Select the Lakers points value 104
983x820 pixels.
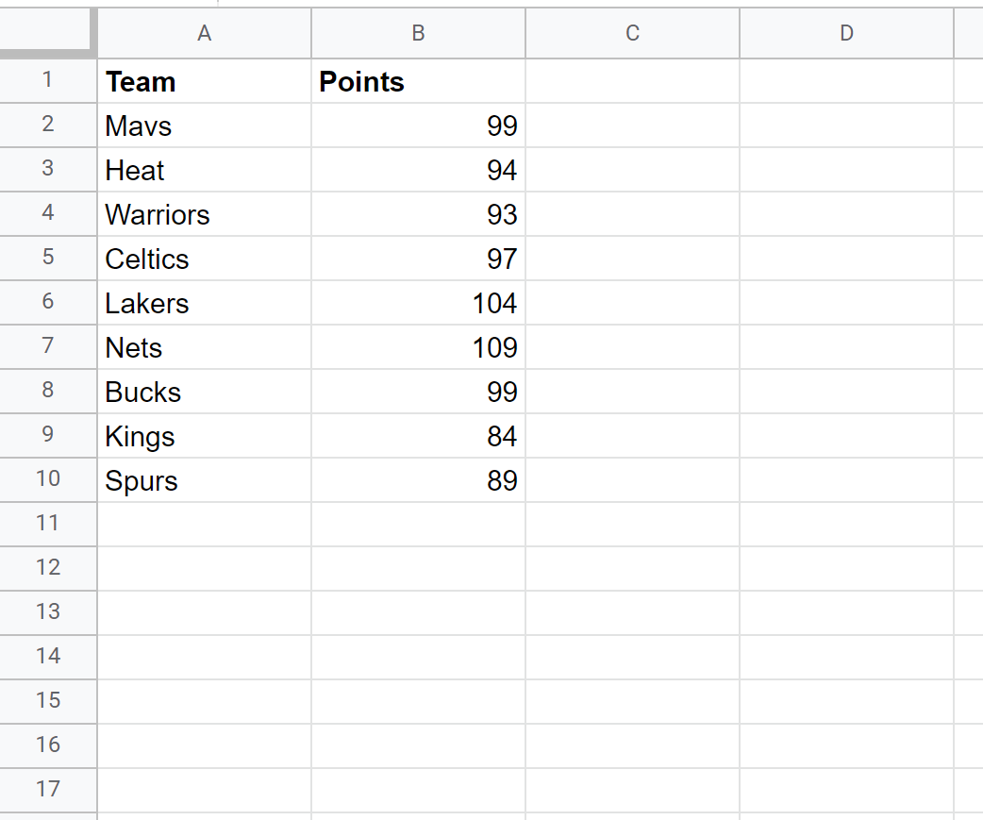coord(418,303)
